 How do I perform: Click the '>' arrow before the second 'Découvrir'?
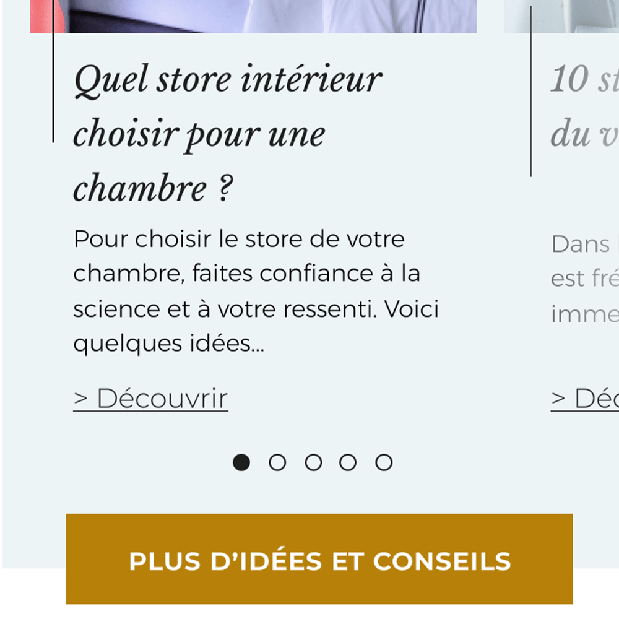[558, 399]
